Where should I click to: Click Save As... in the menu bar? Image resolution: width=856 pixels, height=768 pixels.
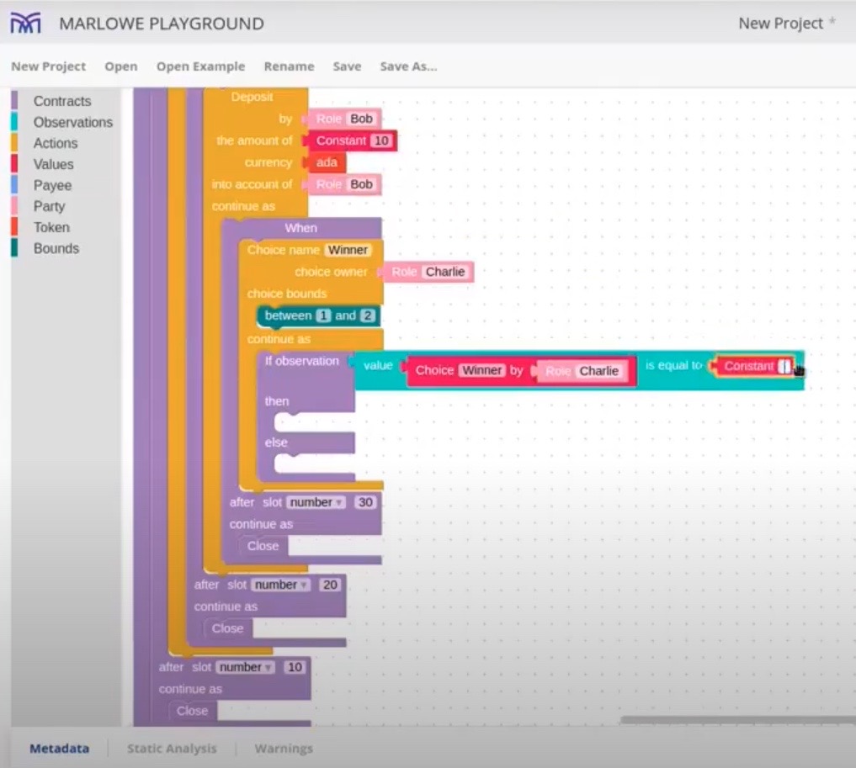coord(408,66)
